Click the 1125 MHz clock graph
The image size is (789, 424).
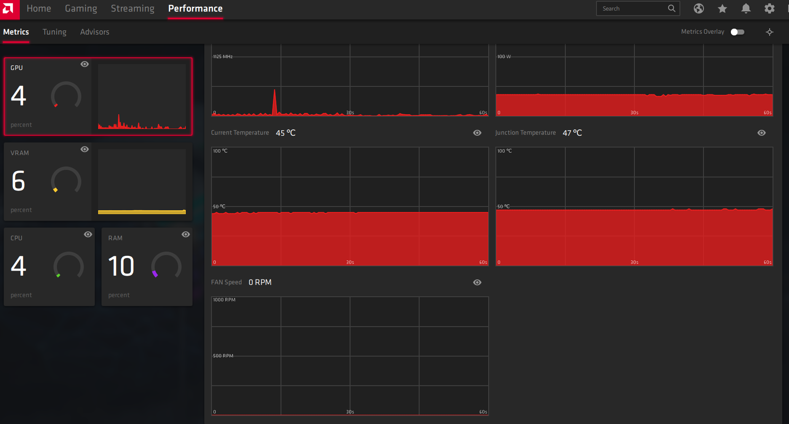[x=350, y=80]
